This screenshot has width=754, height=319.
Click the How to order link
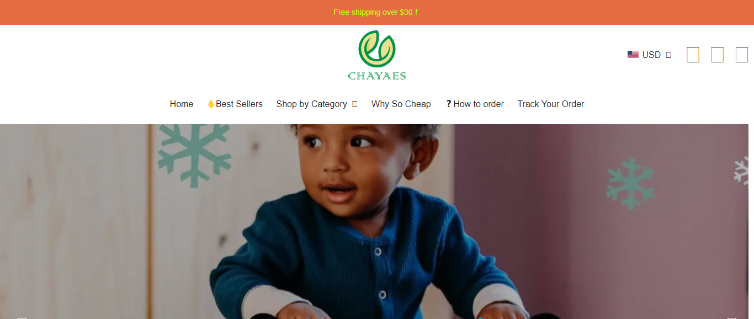[x=475, y=104]
